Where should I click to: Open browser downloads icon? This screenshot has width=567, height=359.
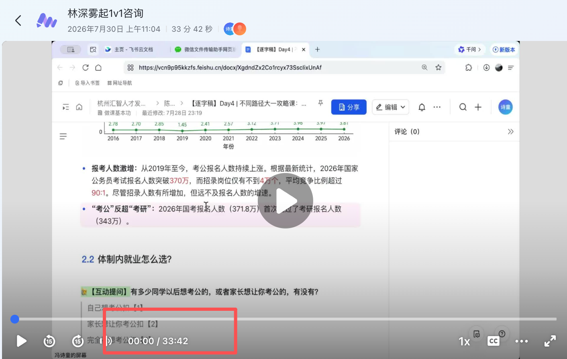coord(486,67)
